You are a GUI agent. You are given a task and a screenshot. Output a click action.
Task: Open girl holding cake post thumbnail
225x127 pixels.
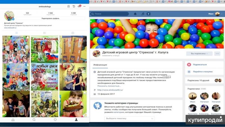pyautogui.click(x=73, y=104)
